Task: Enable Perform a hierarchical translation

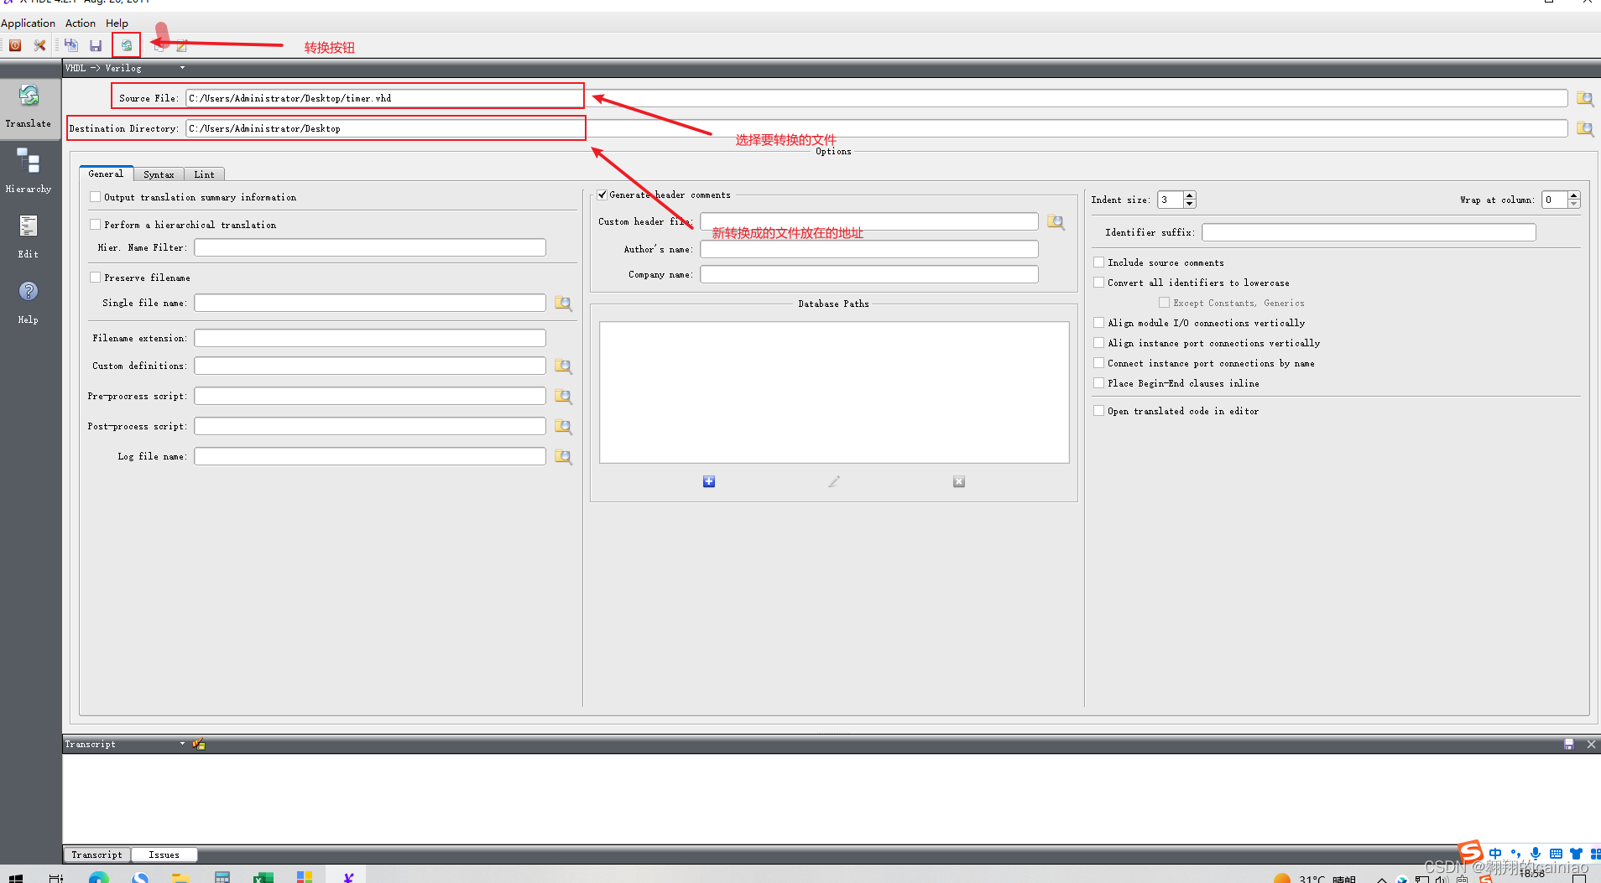Action: tap(96, 225)
